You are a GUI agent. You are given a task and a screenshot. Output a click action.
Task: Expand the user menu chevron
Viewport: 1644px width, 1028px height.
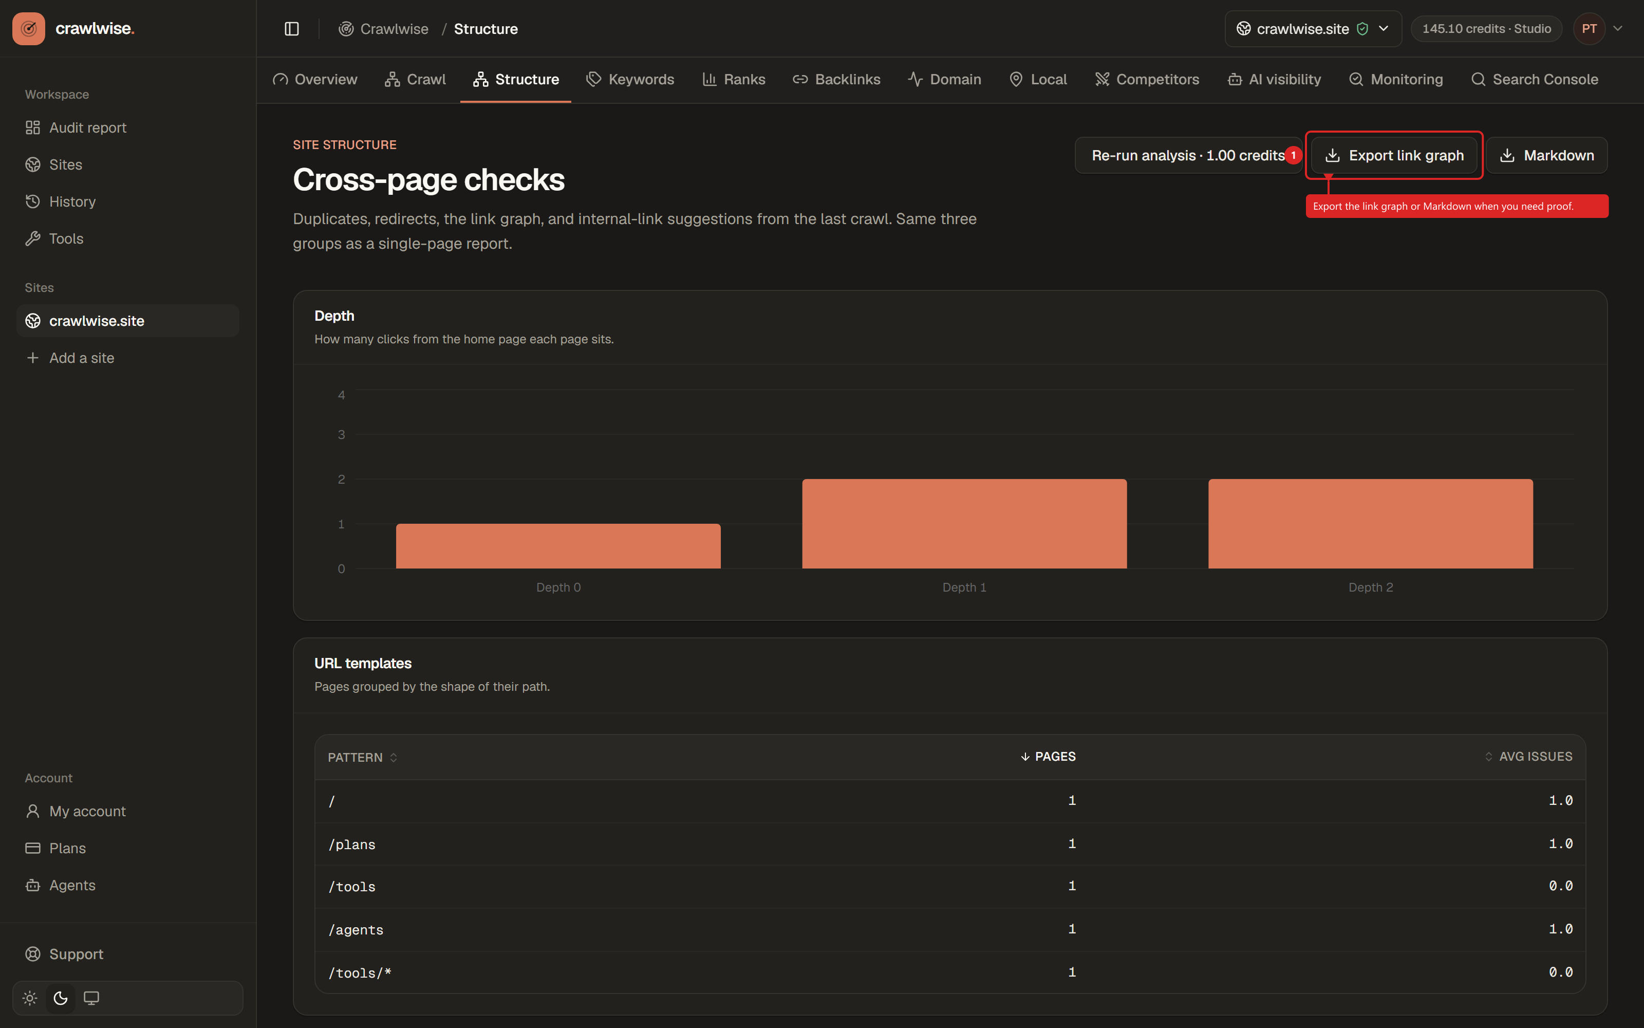(x=1617, y=29)
